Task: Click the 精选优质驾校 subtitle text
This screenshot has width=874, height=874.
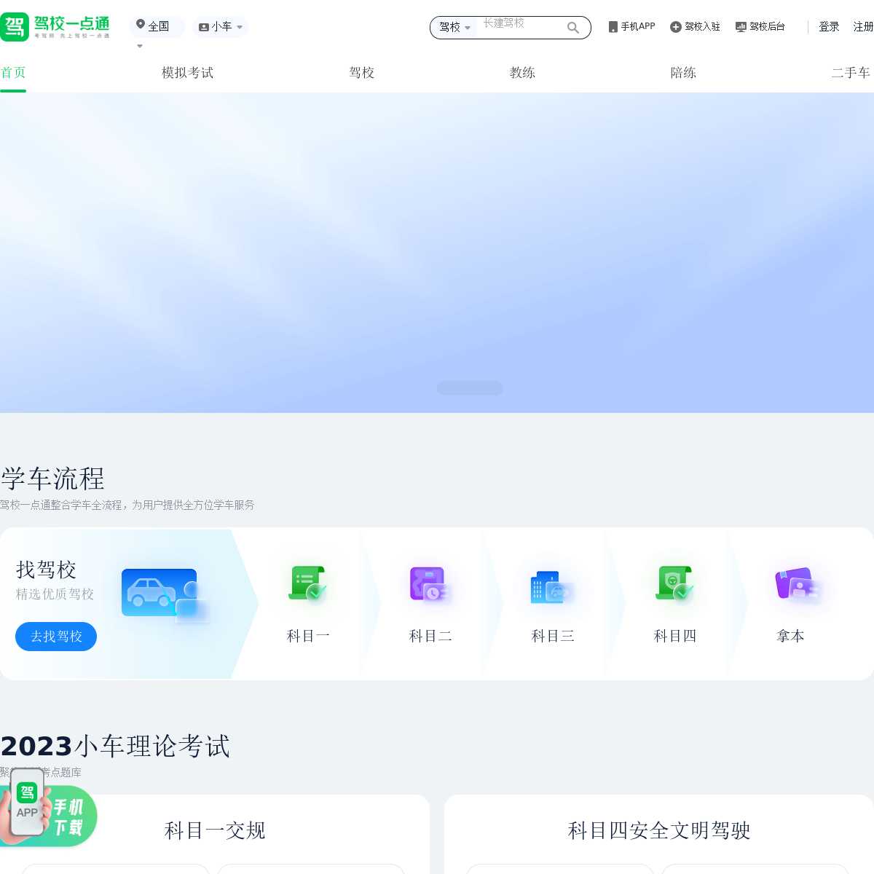Action: click(55, 594)
